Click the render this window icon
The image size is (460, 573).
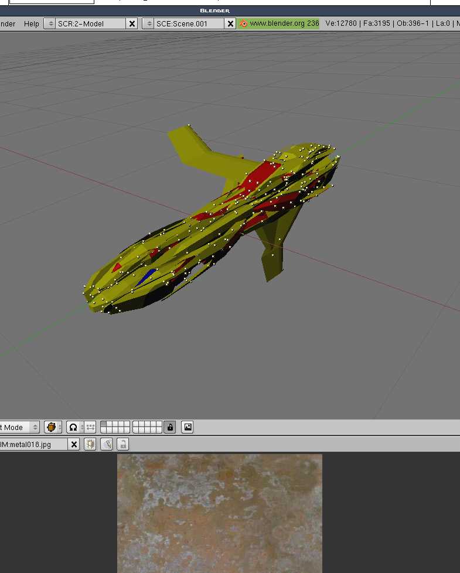188,427
